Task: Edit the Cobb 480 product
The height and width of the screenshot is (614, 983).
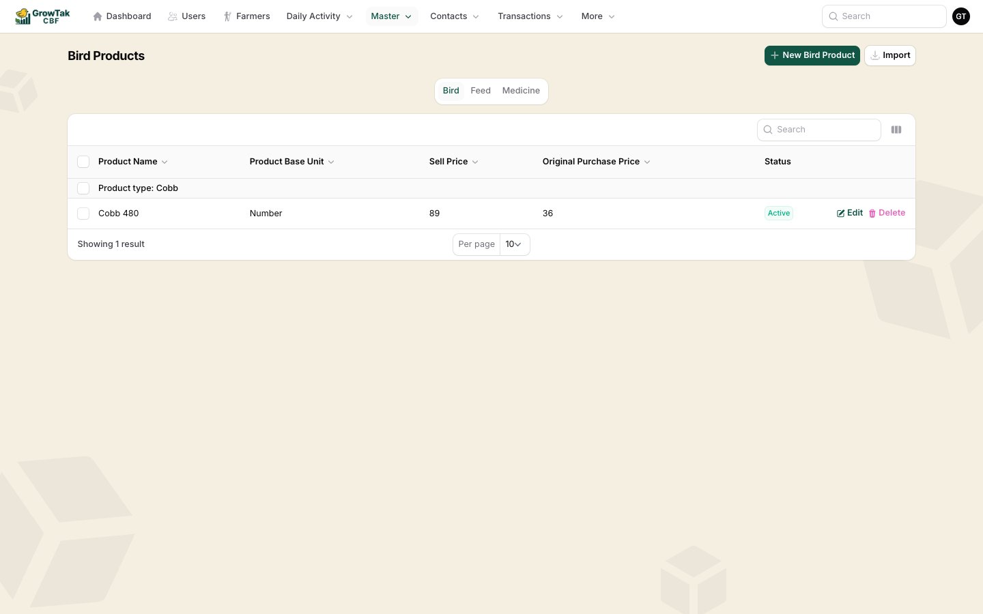Action: point(850,213)
